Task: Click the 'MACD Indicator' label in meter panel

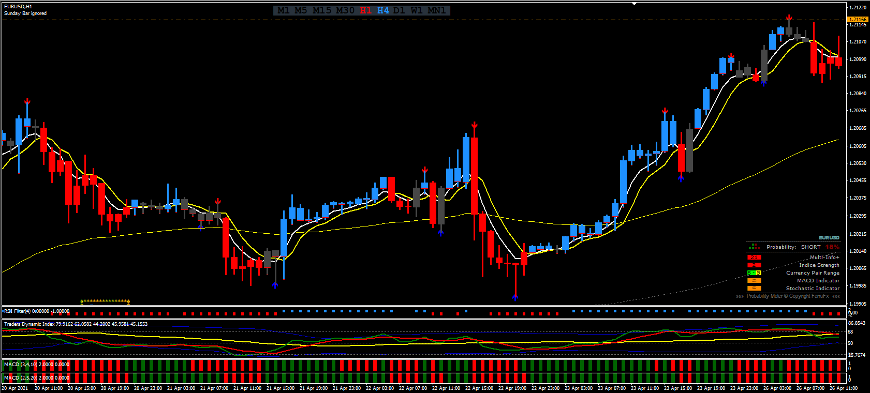Action: [818, 280]
